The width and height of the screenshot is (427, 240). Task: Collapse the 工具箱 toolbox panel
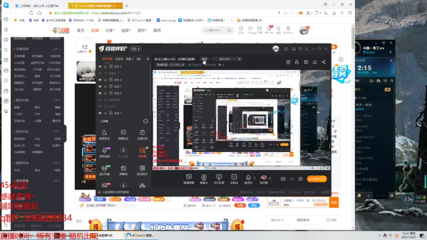click(x=145, y=121)
